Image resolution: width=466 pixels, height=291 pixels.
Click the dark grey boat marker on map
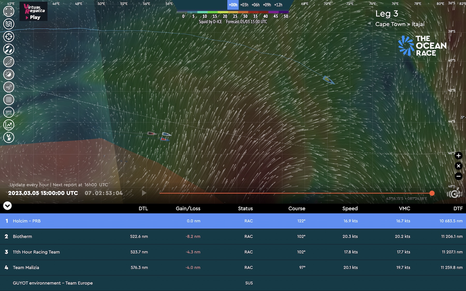coord(152,133)
